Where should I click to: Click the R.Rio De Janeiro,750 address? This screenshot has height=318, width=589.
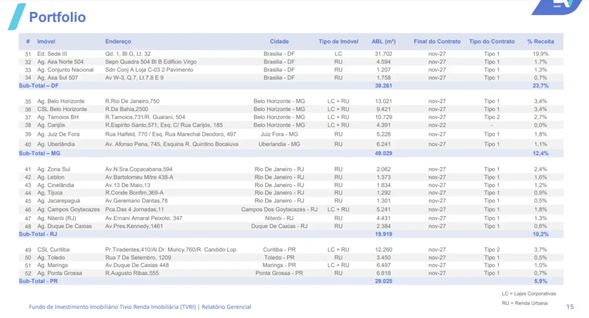[x=132, y=101]
